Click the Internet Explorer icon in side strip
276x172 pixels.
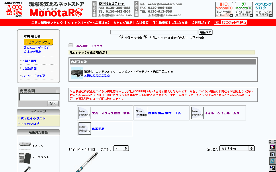[272, 161]
